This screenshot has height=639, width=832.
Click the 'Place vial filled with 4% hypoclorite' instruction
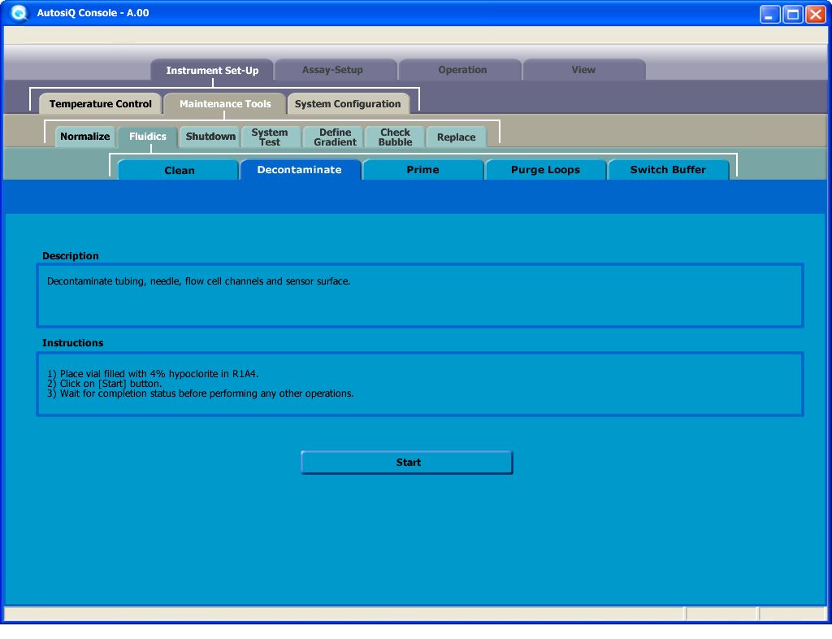pyautogui.click(x=153, y=374)
